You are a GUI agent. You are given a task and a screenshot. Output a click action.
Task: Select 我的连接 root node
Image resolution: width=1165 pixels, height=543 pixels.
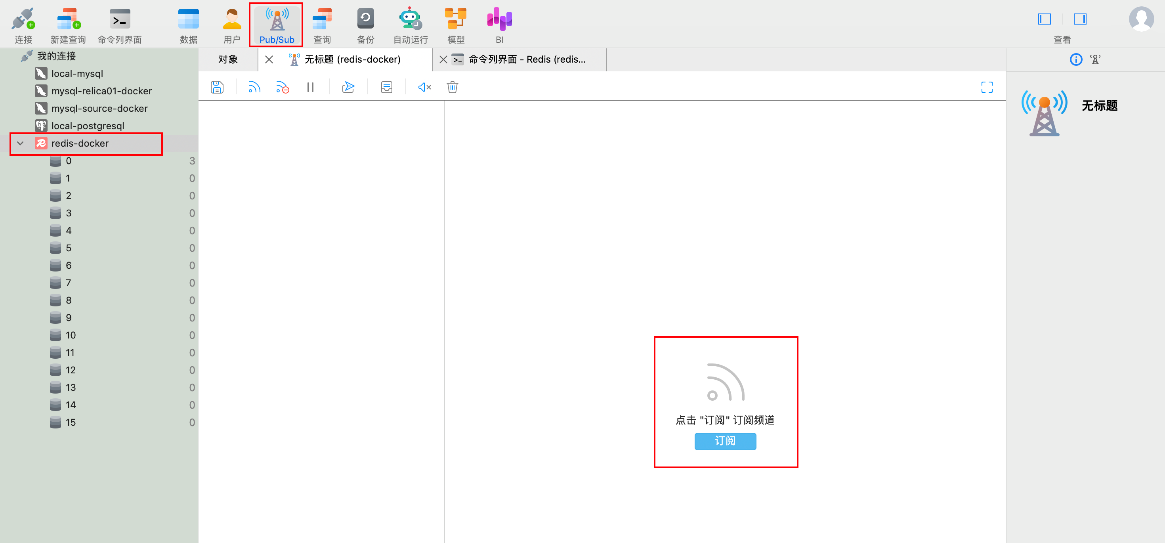(56, 56)
